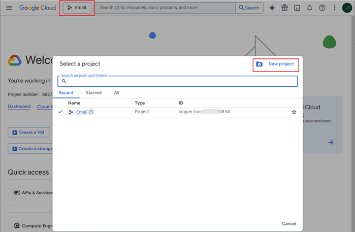Click Create a VM button
The image size is (355, 232).
point(28,132)
